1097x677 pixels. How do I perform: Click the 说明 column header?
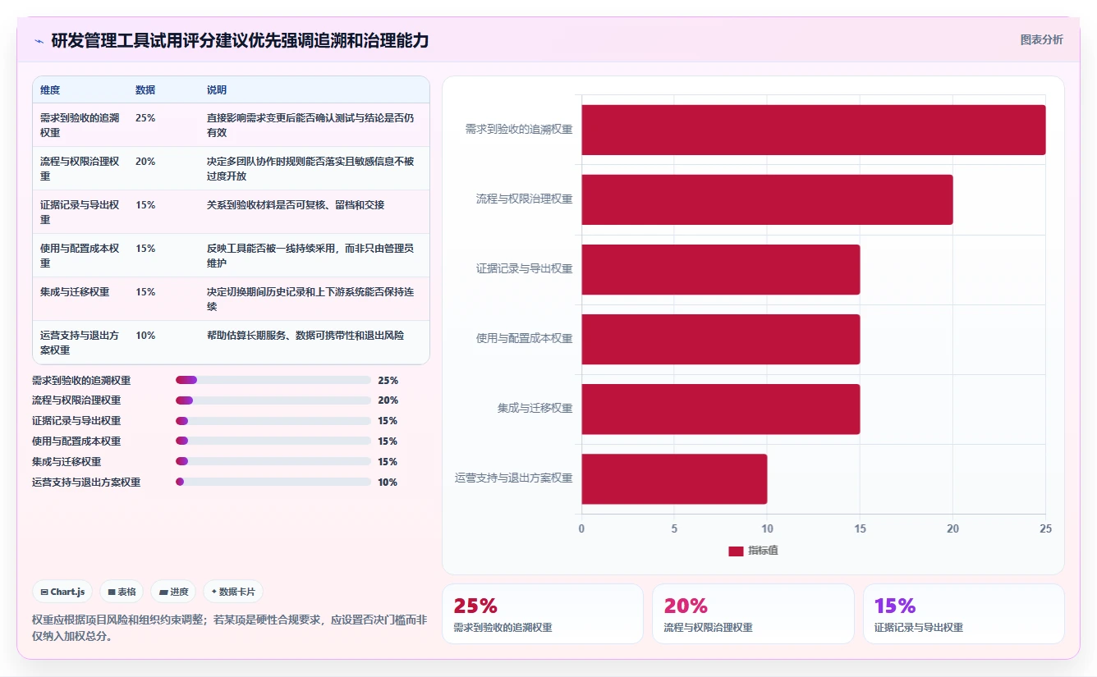pos(217,90)
